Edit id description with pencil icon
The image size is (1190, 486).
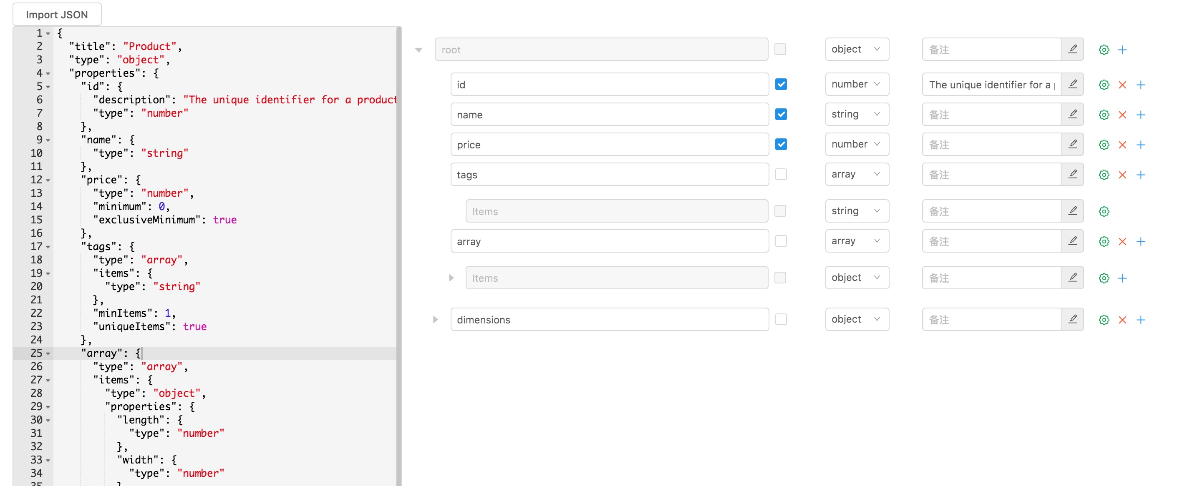coord(1073,85)
